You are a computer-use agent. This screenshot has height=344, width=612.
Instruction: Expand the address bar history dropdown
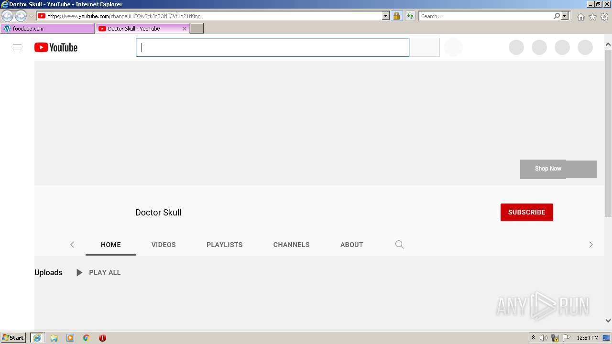click(386, 16)
